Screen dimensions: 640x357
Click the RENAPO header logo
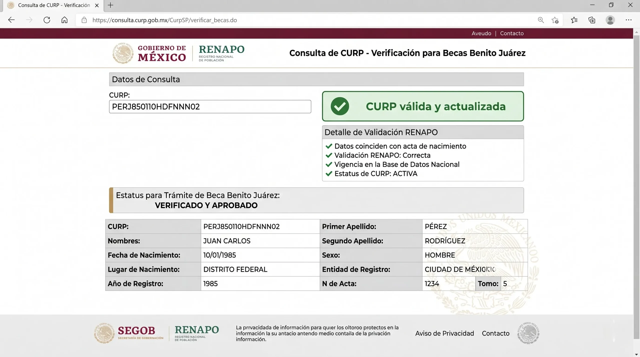click(x=221, y=53)
